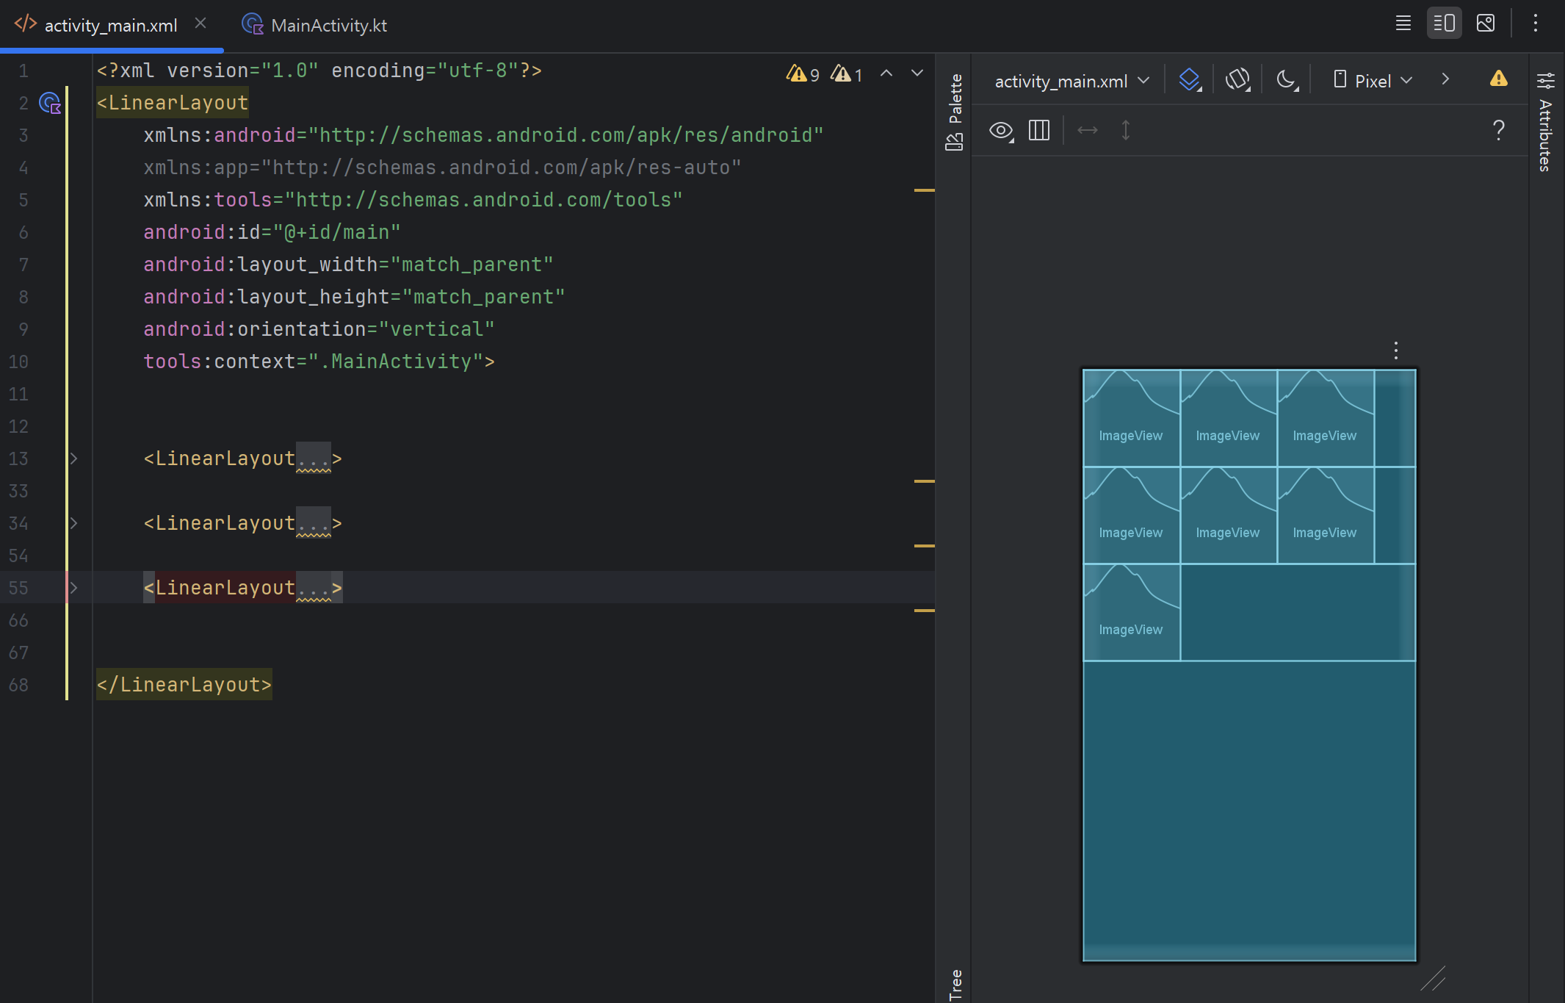This screenshot has height=1003, width=1565.
Task: Click the column layout icon in toolbar
Action: pyautogui.click(x=1038, y=131)
